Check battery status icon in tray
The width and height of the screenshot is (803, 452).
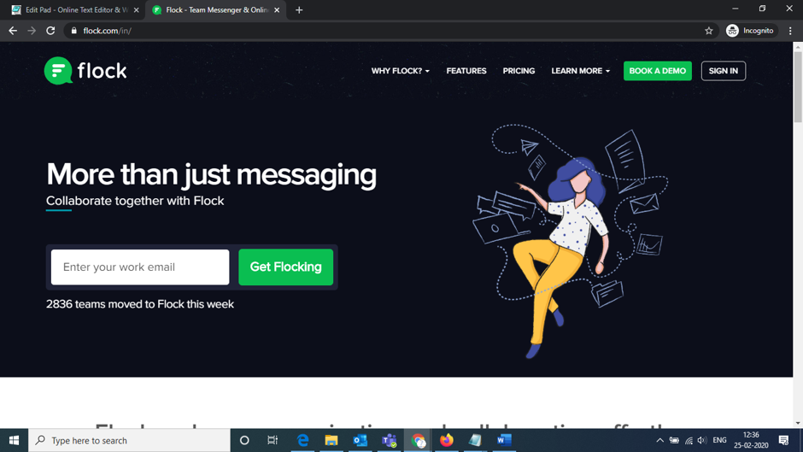[674, 440]
